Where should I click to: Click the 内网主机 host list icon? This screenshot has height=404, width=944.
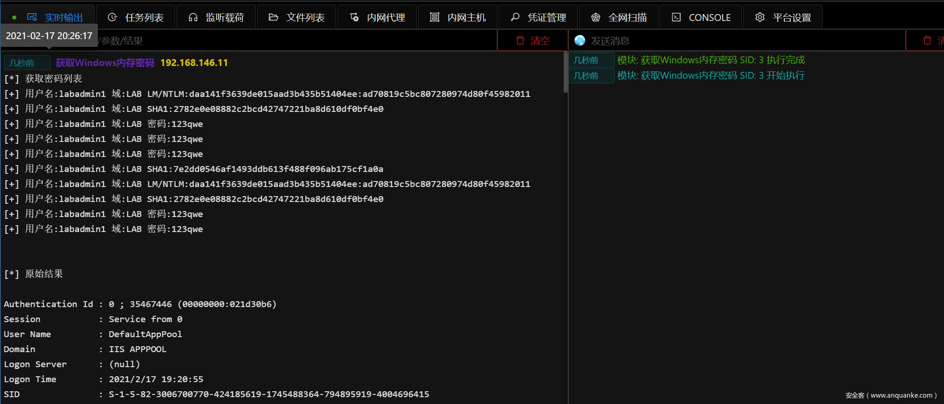pos(434,17)
